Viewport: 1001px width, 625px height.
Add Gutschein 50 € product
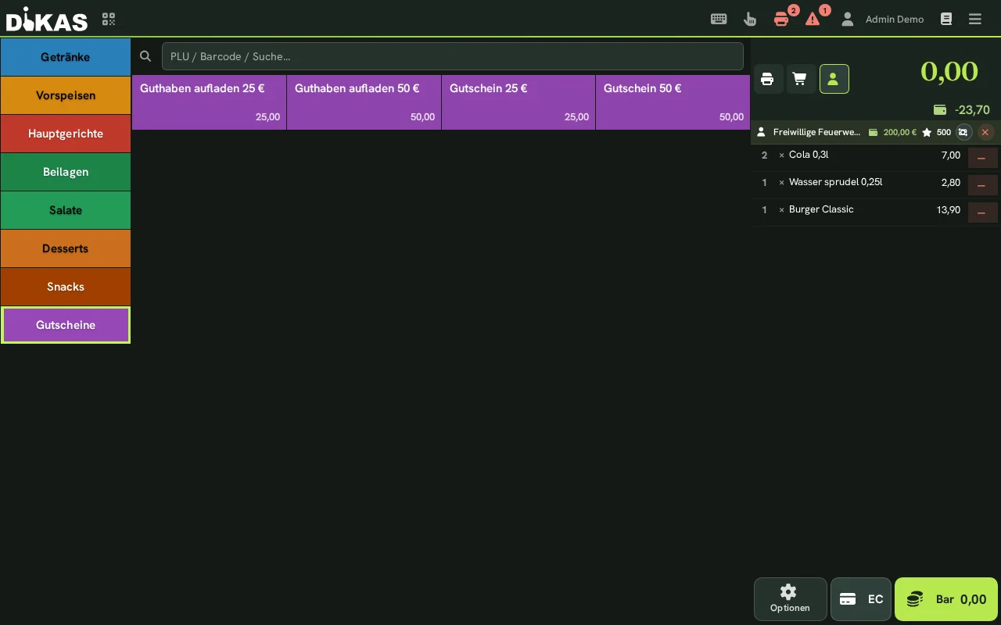[x=673, y=102]
